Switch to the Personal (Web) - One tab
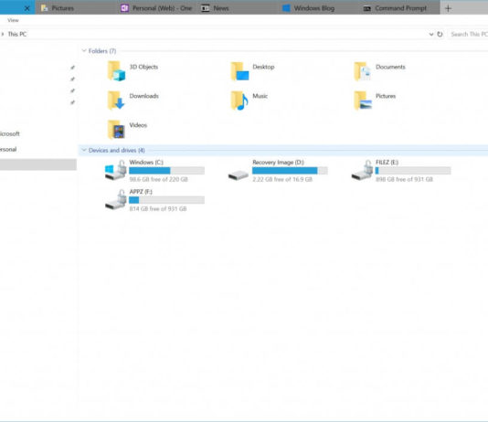This screenshot has height=422, width=488. pos(156,8)
